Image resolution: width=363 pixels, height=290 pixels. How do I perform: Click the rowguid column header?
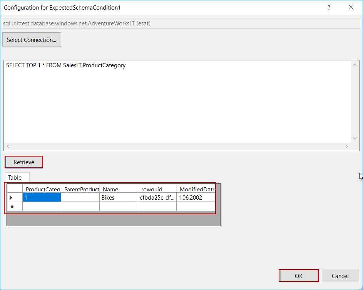click(157, 188)
